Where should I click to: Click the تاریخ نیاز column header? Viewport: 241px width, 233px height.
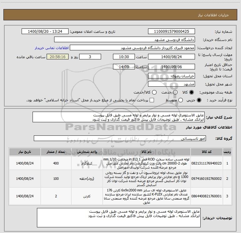(25, 152)
